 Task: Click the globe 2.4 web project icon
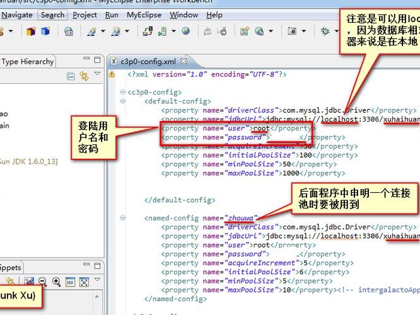pyautogui.click(x=69, y=31)
